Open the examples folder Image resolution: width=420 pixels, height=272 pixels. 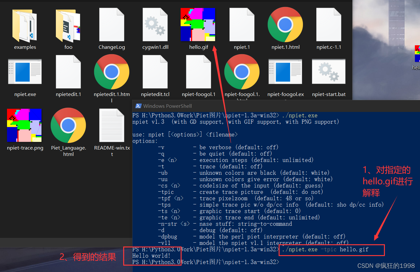(25, 24)
